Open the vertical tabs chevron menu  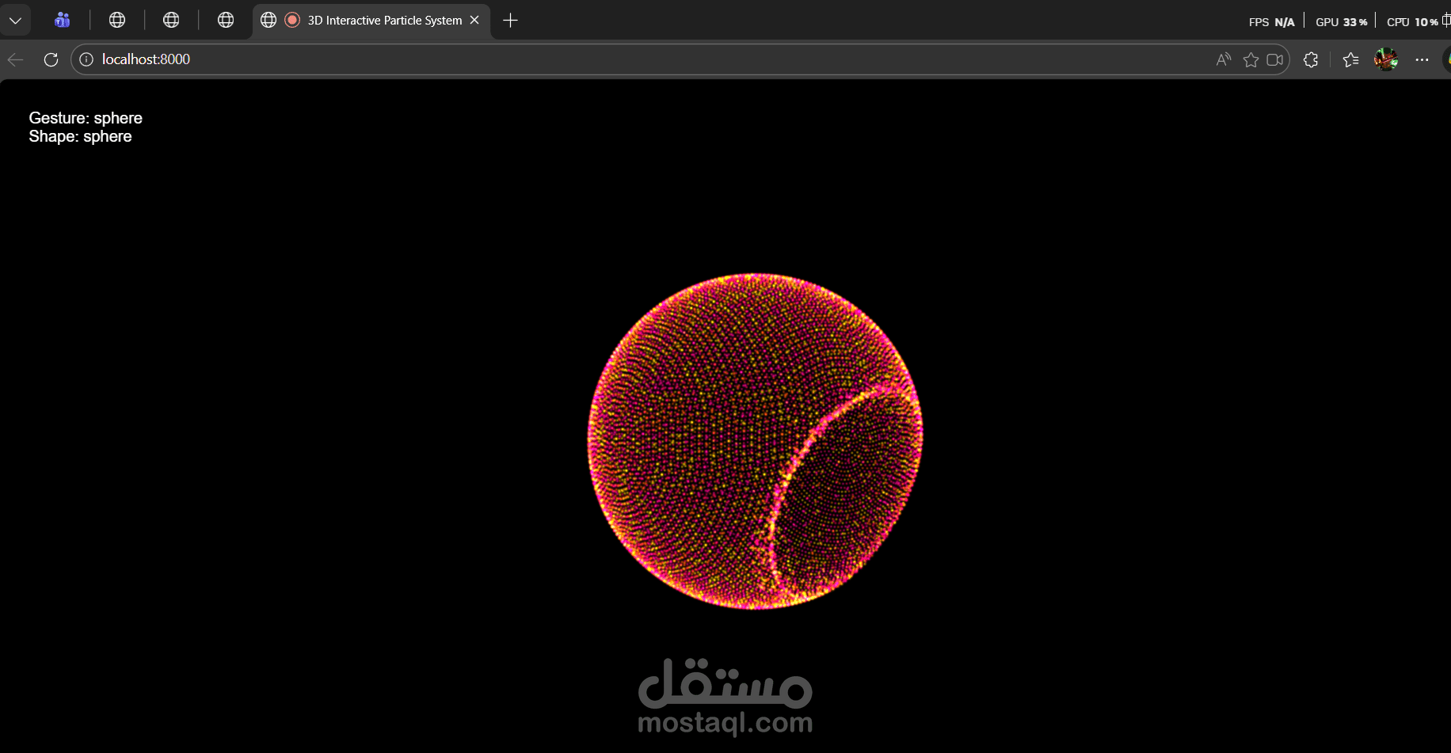pos(16,20)
